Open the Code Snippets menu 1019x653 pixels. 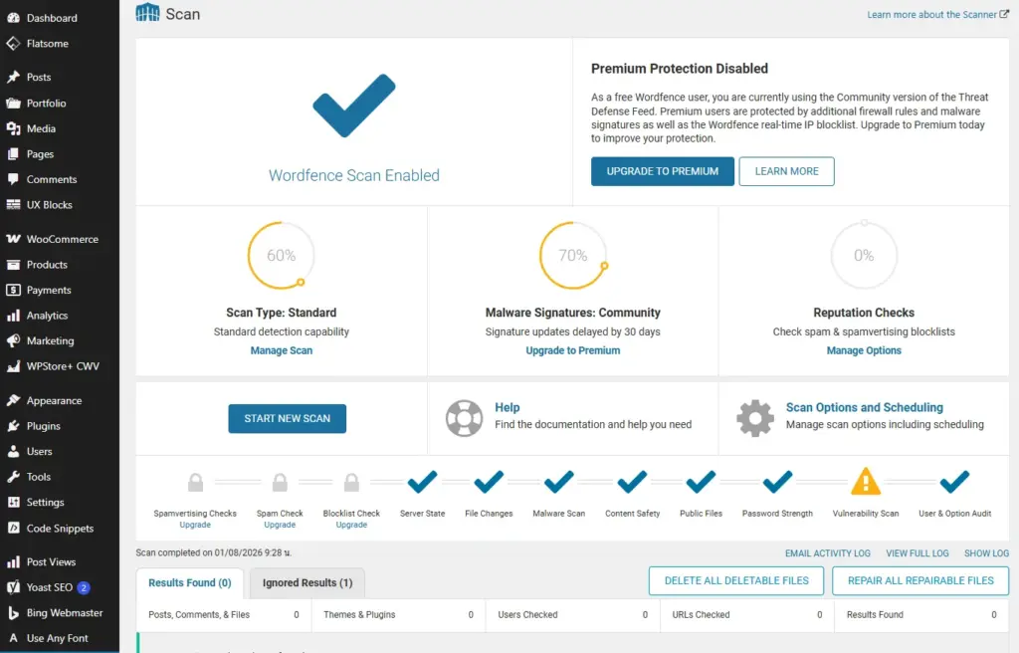[x=60, y=529]
